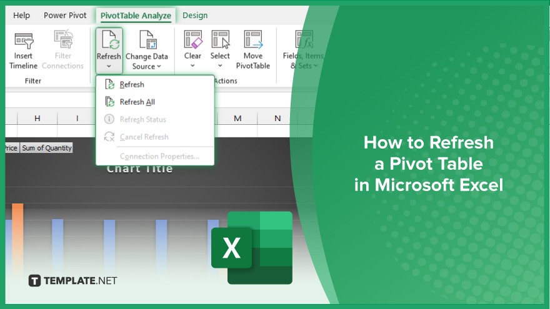Click the Excel logo graphic
The image size is (550, 309).
click(252, 248)
